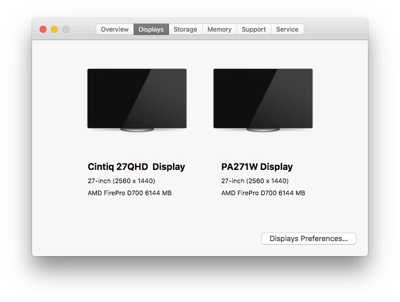
Task: Select the Displays tab
Action: coord(151,29)
